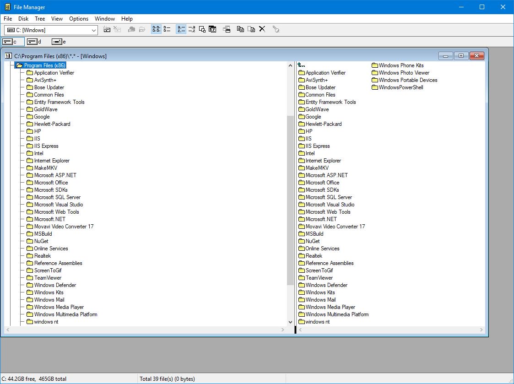Click the tree pane scroll-up arrow
This screenshot has height=384, width=514.
coord(290,65)
